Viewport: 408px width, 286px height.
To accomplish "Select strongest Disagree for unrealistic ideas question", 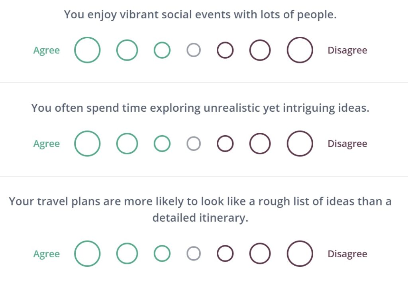I will point(300,144).
